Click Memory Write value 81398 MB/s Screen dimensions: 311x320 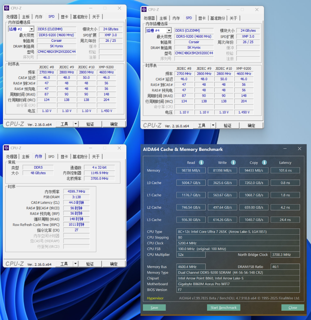(x=222, y=170)
